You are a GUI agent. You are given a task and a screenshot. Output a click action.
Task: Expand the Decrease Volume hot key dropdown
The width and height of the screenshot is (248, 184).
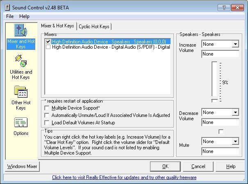pyautogui.click(x=235, y=112)
